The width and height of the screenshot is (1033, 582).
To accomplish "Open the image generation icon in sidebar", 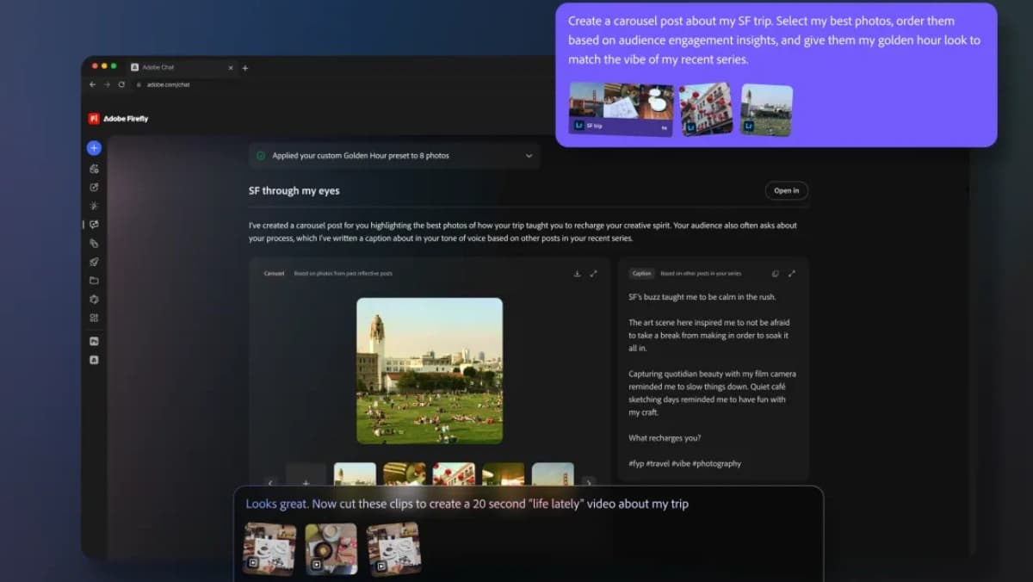I will point(94,168).
